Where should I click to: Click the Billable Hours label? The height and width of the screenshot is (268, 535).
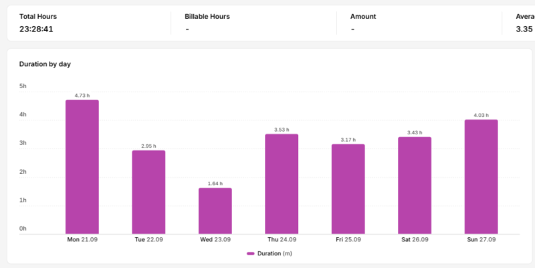coord(207,16)
